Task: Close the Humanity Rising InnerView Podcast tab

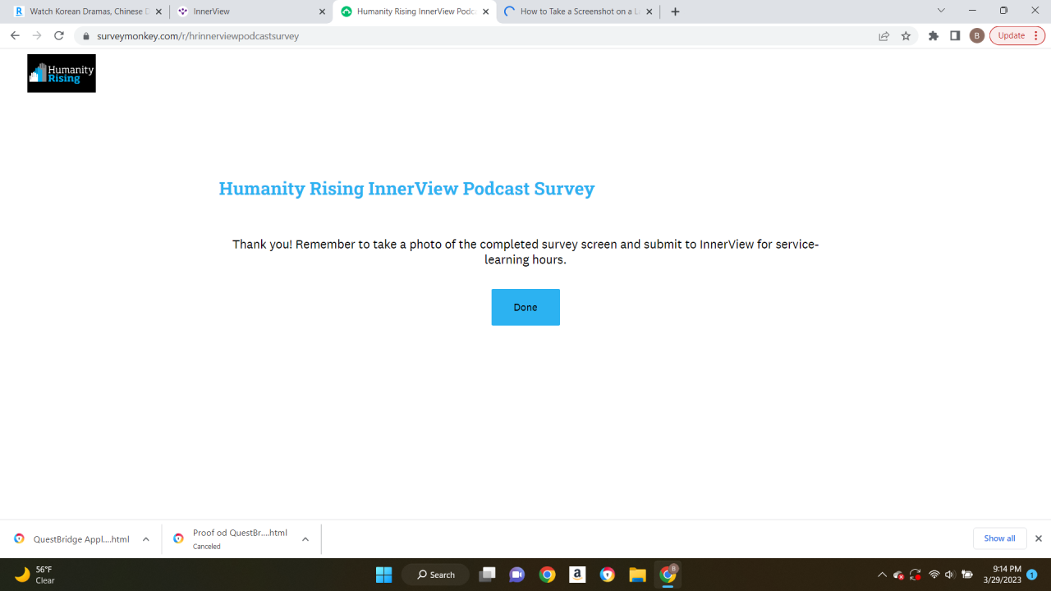Action: coord(485,12)
